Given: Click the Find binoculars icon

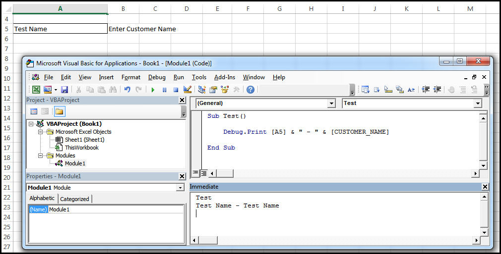Looking at the screenshot, I should coord(113,90).
